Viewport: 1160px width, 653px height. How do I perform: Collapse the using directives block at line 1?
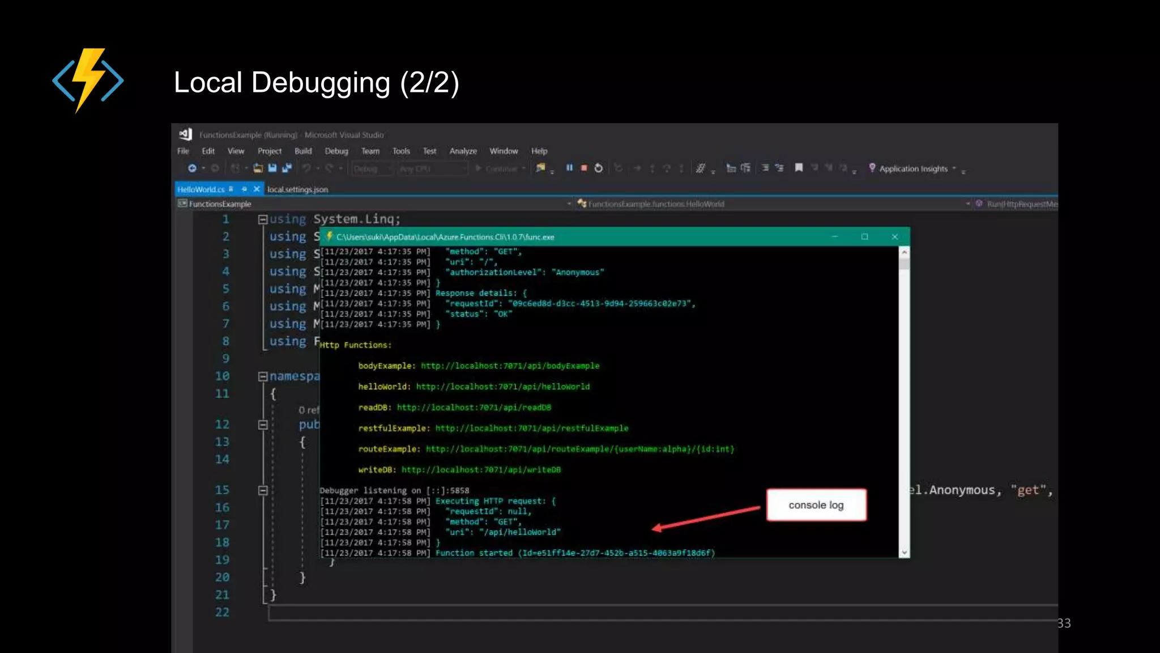coord(263,219)
